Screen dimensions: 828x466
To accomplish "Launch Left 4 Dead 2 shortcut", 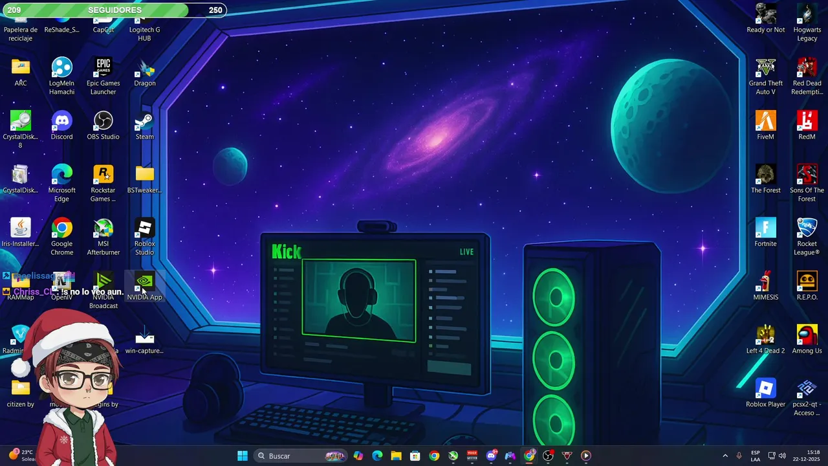I will [x=766, y=340].
